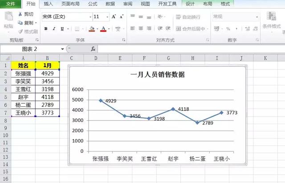Image resolution: width=285 pixels, height=183 pixels.
Task: Click Merge and Center (合并后居中)
Action: [x=190, y=28]
